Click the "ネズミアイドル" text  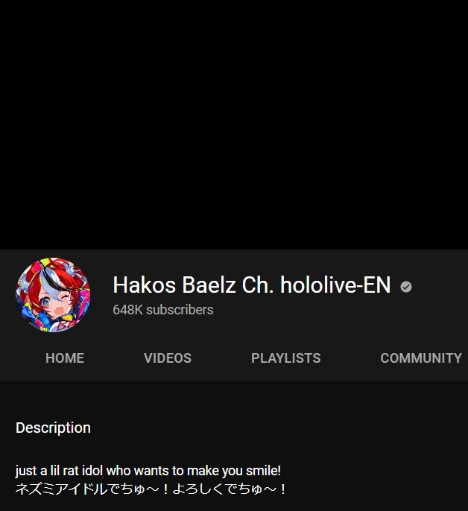[61, 489]
